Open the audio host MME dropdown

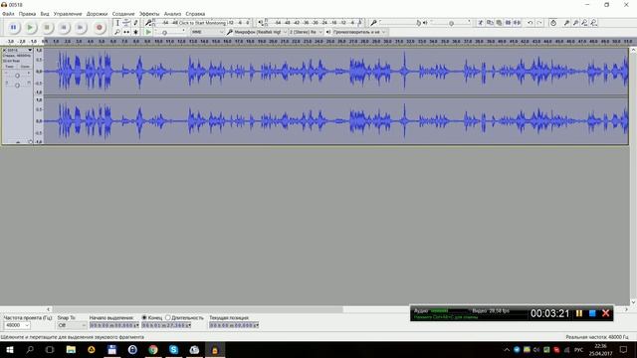click(207, 32)
